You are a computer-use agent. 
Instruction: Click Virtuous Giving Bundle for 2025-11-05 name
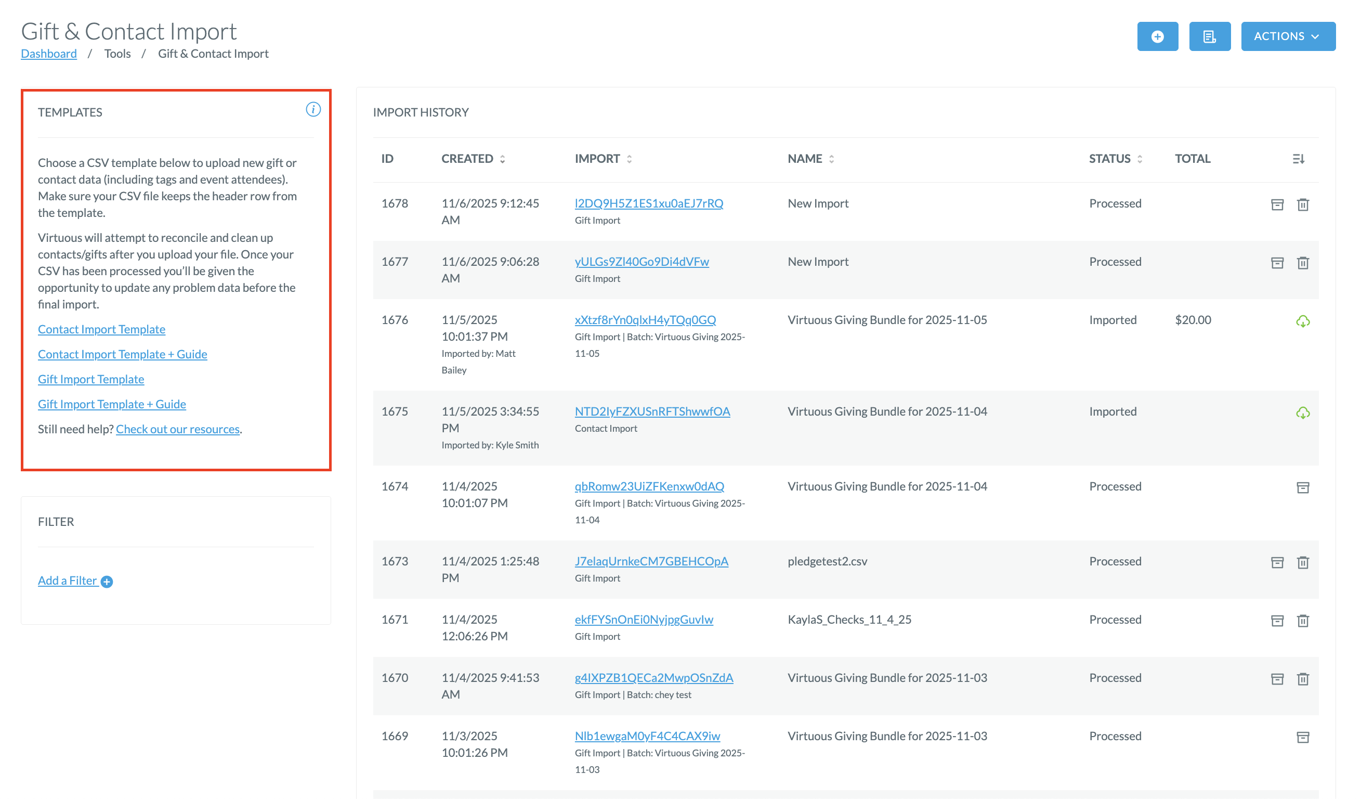(x=887, y=320)
